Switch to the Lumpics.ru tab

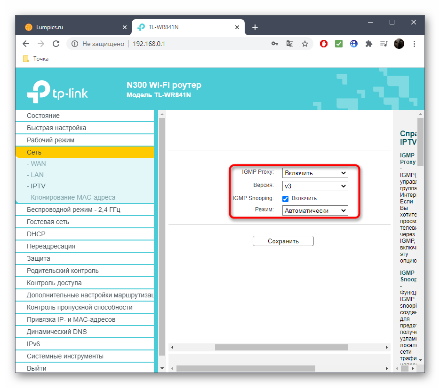point(71,27)
